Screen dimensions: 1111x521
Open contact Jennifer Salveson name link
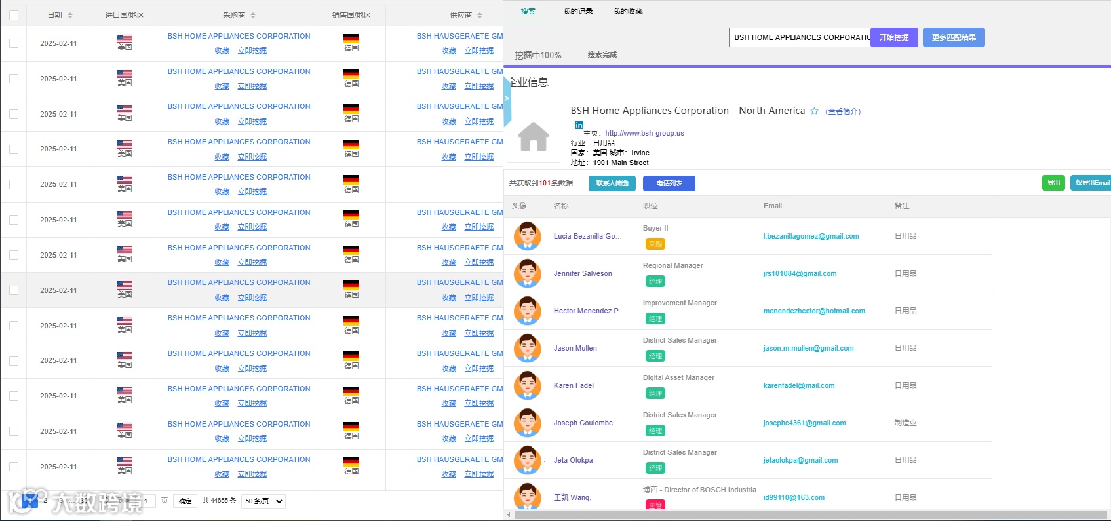(583, 273)
